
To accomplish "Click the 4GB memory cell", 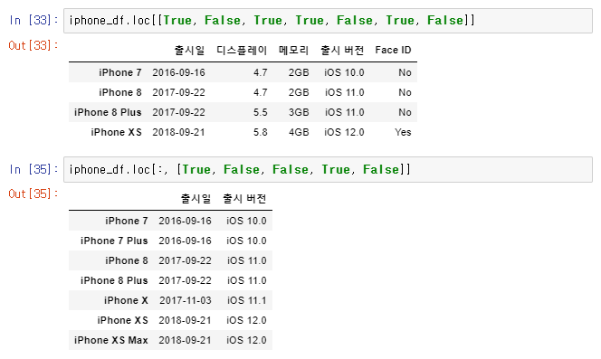I will click(299, 132).
